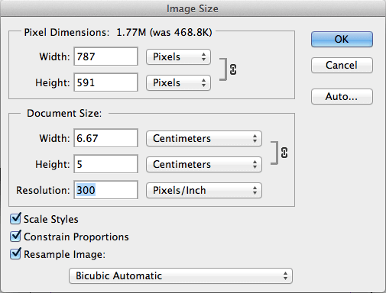Open the Pixels/Inch resolution units dropdown
Screen dimensions: 386x293
pos(204,190)
